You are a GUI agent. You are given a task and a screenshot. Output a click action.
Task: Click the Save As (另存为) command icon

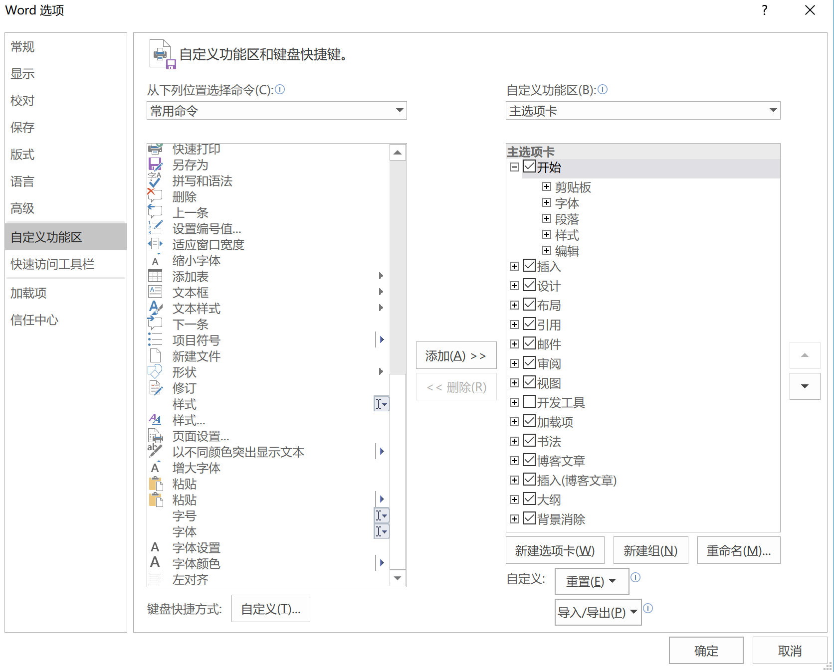pyautogui.click(x=155, y=164)
